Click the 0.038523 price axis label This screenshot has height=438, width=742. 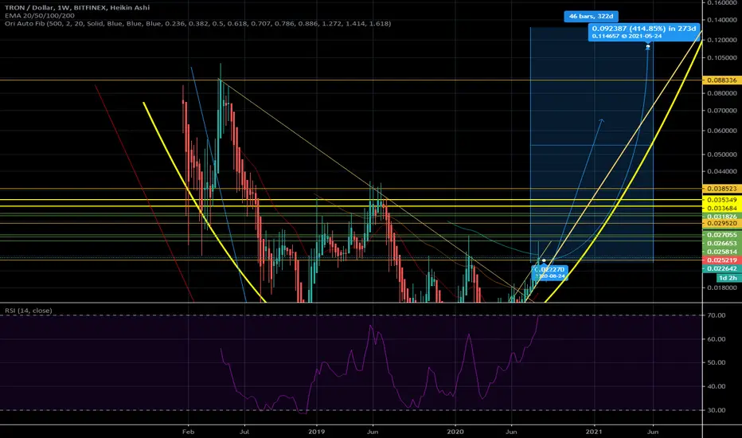[721, 189]
